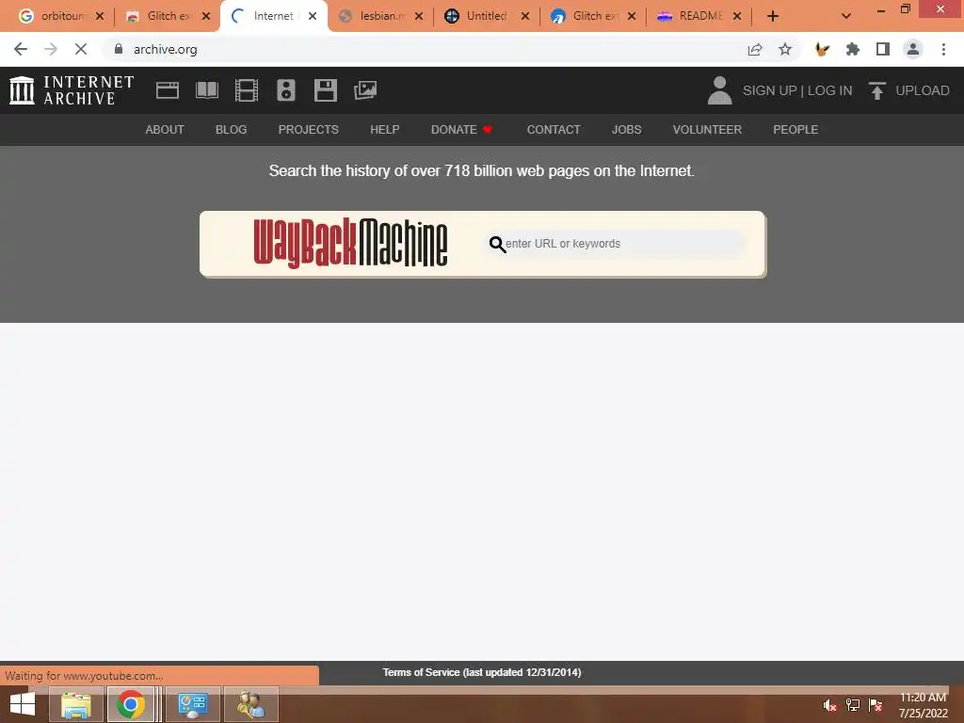Open the VOLUNTEER menu link
Screen dimensions: 964x723
[707, 130]
